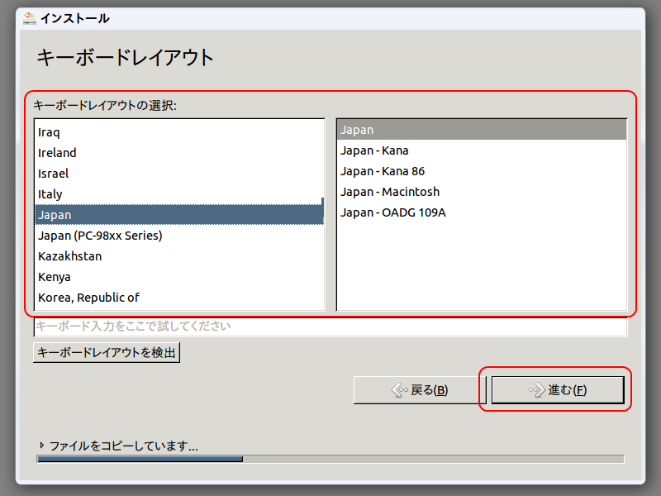Expand the ファイルをコピーしています details triangle
The height and width of the screenshot is (496, 661).
42,446
